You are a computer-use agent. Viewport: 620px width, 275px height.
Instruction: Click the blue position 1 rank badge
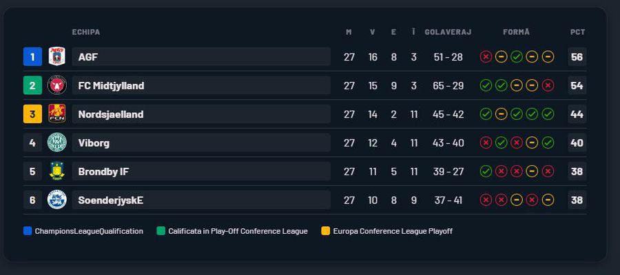[32, 57]
